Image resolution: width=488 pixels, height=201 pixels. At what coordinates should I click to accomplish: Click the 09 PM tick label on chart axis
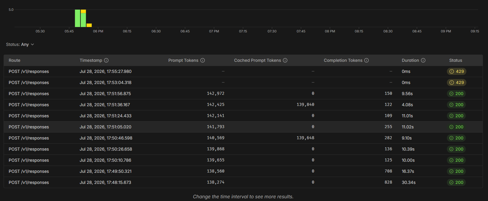tap(446, 31)
